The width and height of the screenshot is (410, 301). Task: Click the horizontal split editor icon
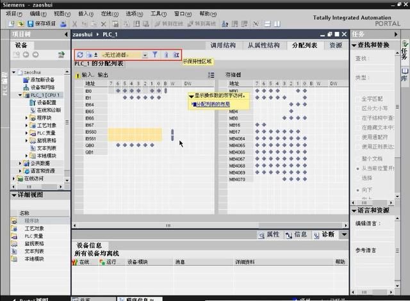[x=268, y=24]
